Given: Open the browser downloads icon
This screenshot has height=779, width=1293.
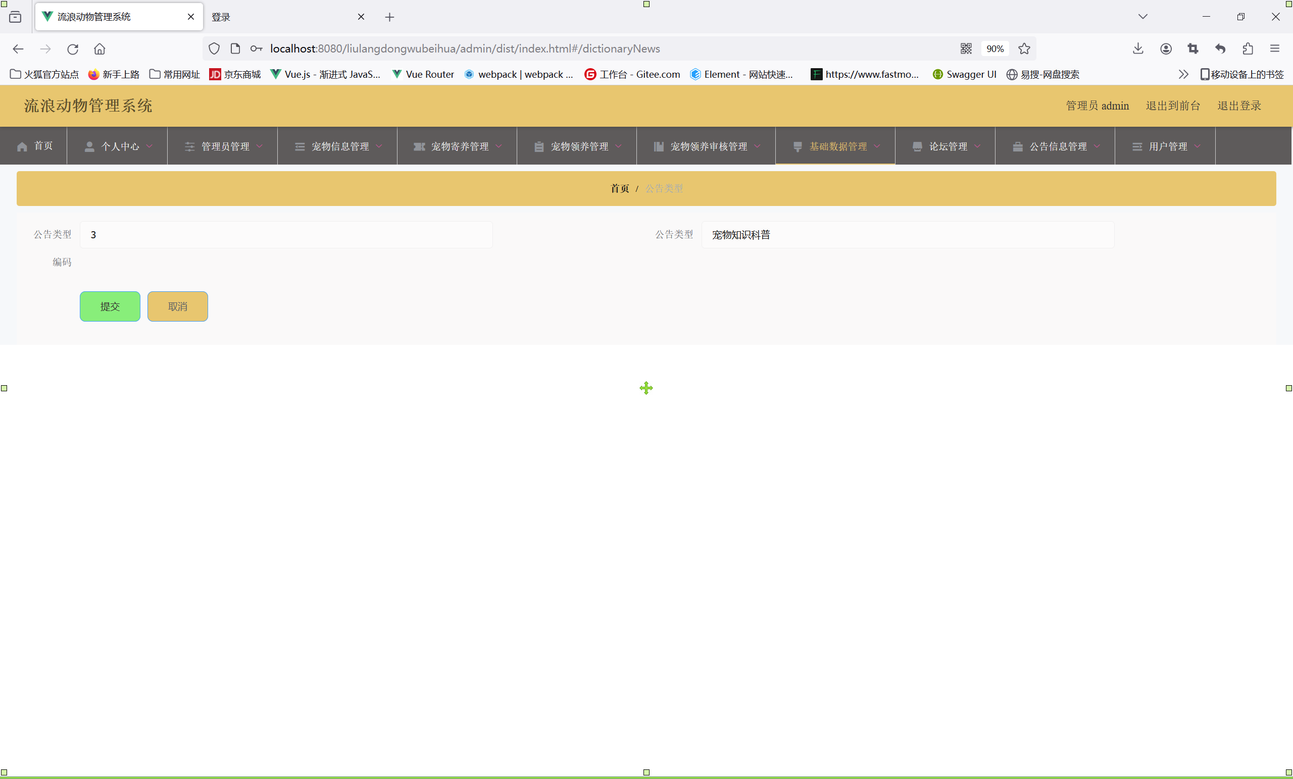Looking at the screenshot, I should (x=1137, y=49).
